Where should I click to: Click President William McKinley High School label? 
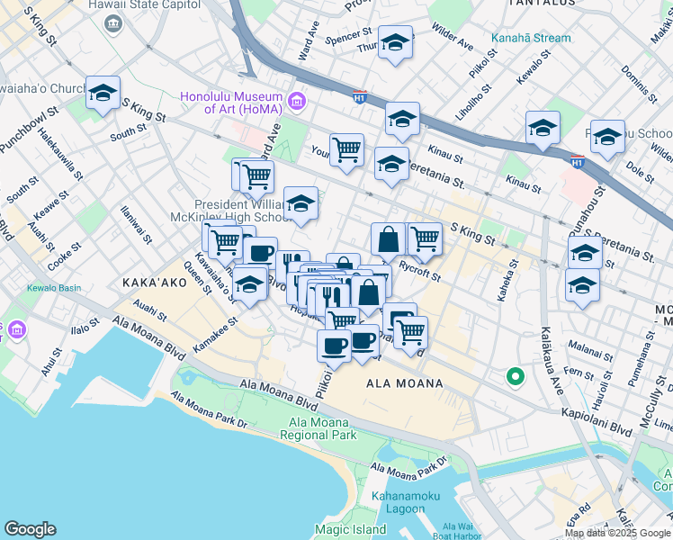231,211
